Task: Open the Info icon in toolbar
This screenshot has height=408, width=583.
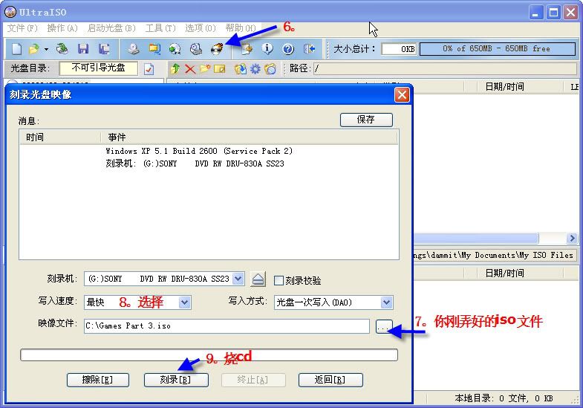Action: pos(267,49)
